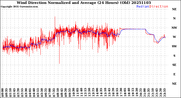Click the 02:55 time axis label
This screenshot has width=181, height=98.
[22, 93]
